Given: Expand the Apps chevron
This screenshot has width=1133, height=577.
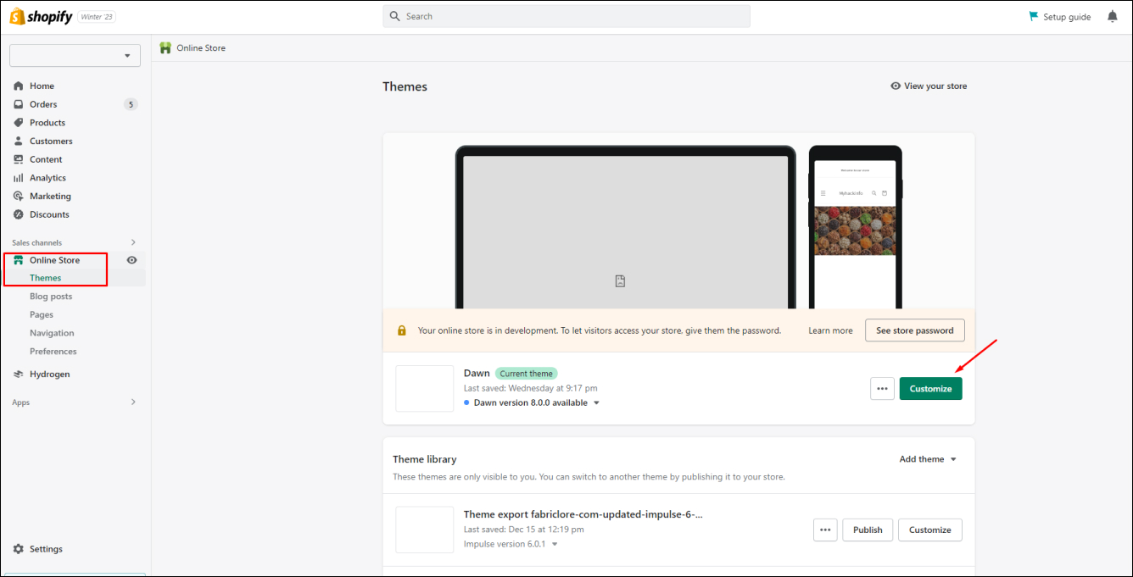Looking at the screenshot, I should [133, 402].
